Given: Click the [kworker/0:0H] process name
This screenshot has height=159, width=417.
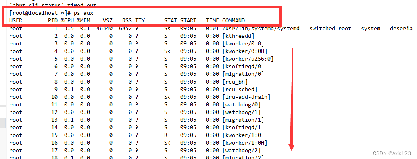Looking at the screenshot, I should click(x=245, y=51).
